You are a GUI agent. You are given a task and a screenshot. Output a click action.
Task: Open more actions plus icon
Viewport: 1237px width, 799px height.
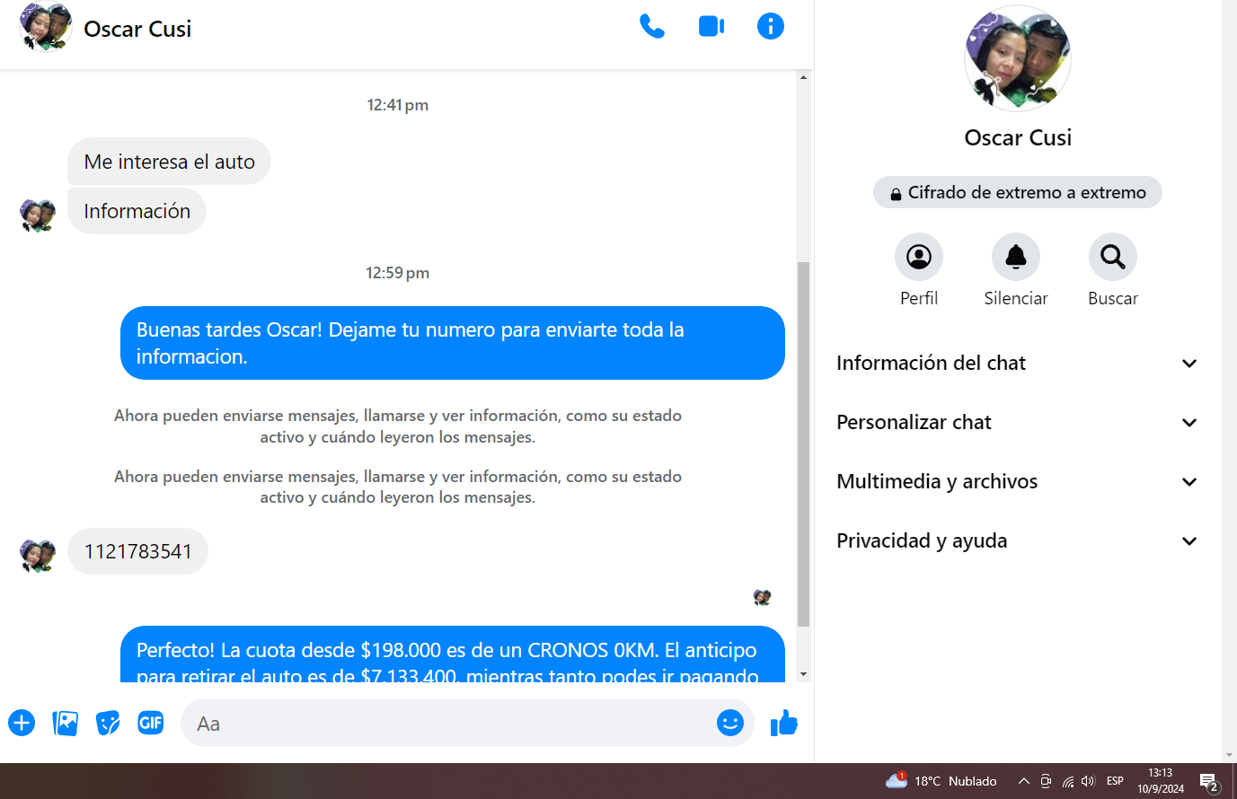coord(22,723)
